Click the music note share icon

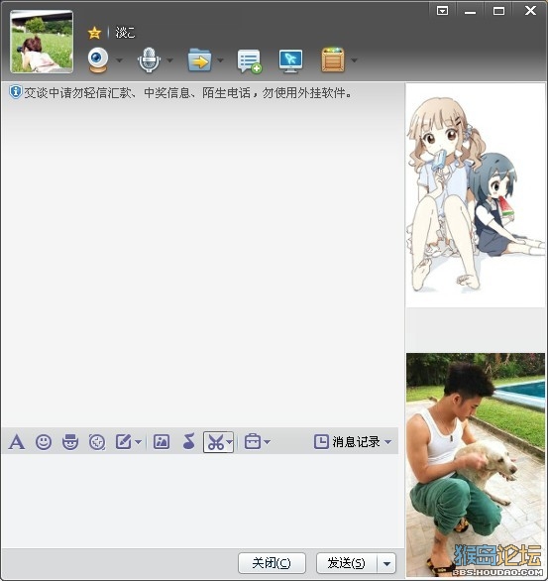click(189, 441)
